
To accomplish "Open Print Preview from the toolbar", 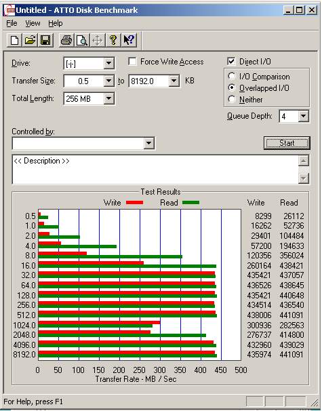I will click(x=82, y=41).
